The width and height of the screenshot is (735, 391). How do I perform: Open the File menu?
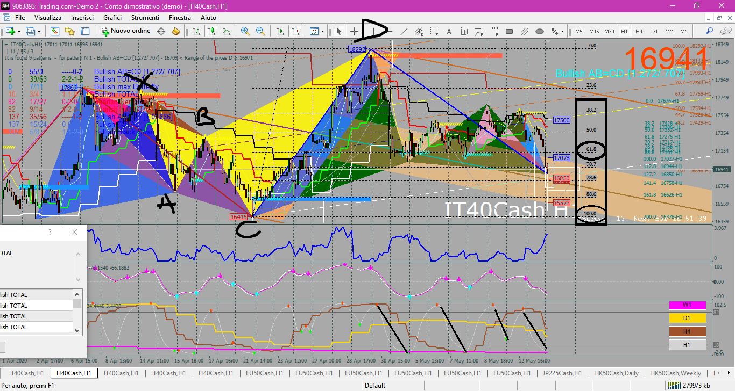[20, 18]
